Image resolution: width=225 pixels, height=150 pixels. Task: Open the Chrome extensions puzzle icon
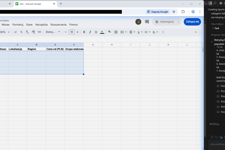coord(183,11)
